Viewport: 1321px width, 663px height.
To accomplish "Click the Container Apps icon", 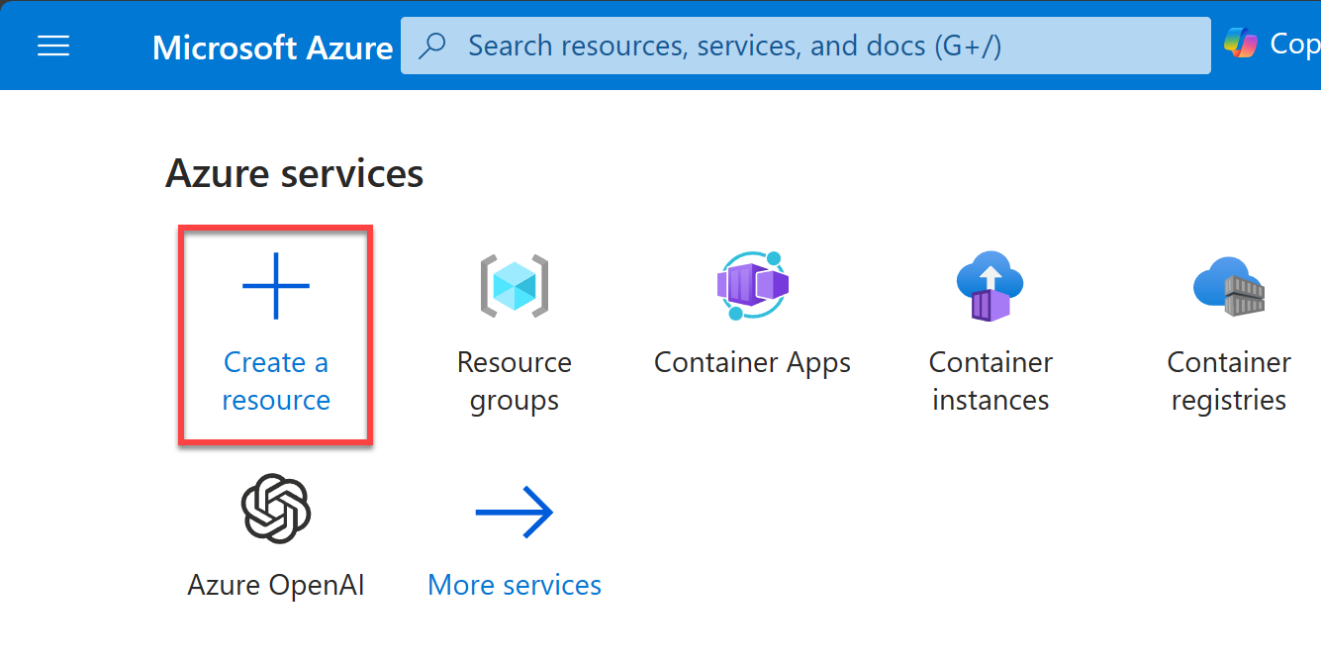I will 752,286.
